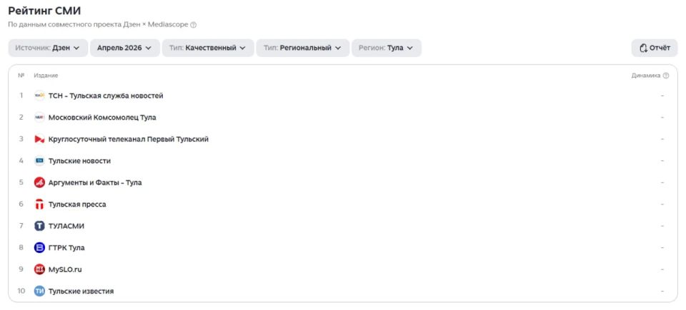Click the Первый Тульский red logo icon
The image size is (686, 310).
click(39, 139)
